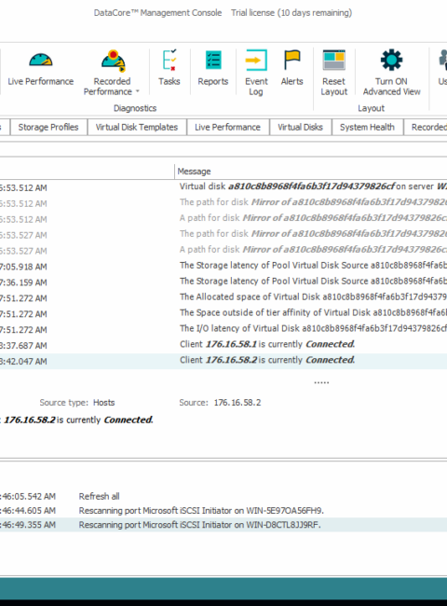Switch to the Virtual Disks tab

click(x=300, y=127)
